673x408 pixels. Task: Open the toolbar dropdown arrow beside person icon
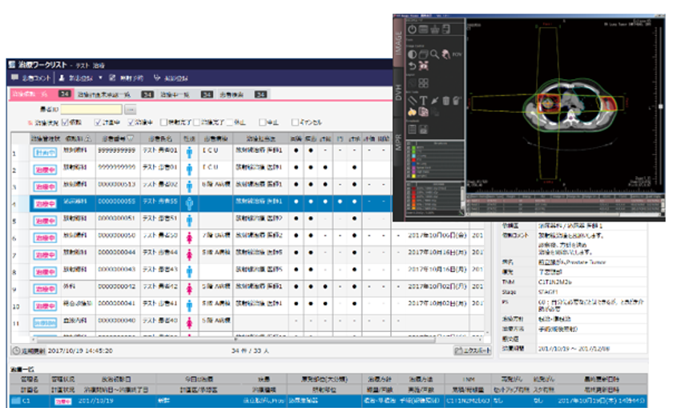(x=100, y=78)
